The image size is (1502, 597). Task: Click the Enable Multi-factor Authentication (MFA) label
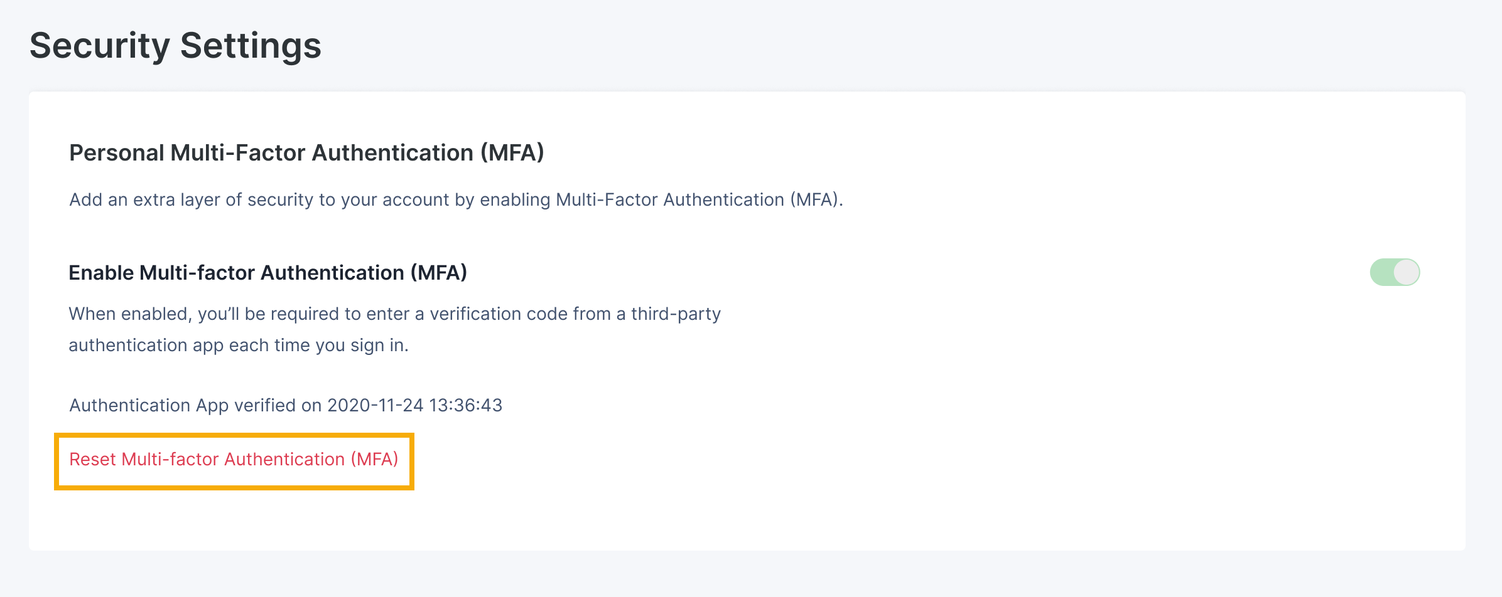click(x=267, y=273)
